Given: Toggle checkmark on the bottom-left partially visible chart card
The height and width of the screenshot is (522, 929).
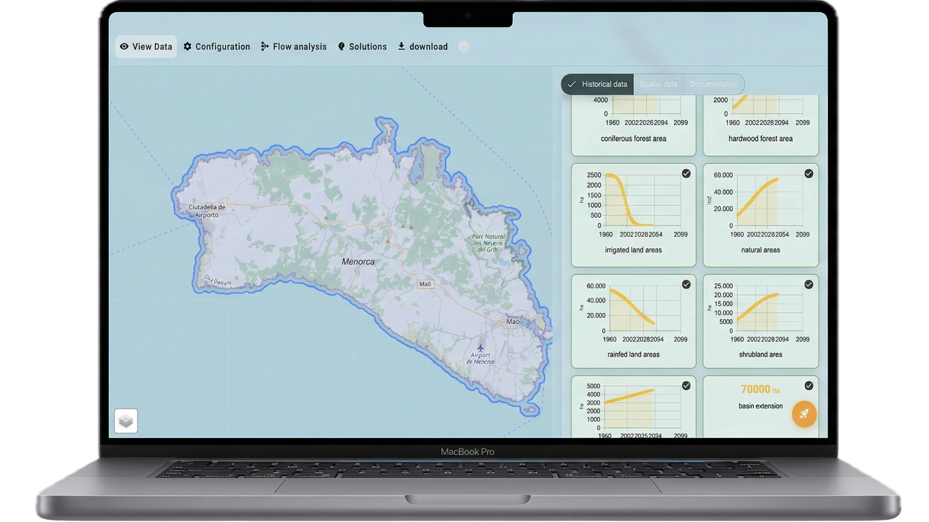Looking at the screenshot, I should [686, 386].
